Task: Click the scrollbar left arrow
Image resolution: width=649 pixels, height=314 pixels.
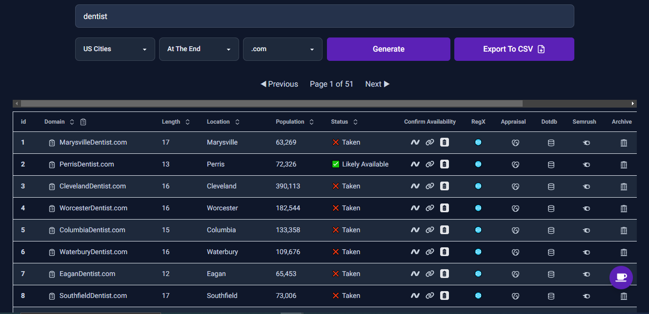Action: (x=17, y=104)
